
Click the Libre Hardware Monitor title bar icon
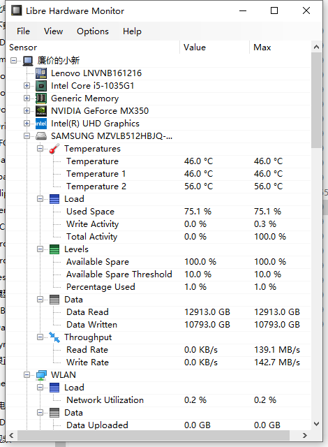coord(16,11)
